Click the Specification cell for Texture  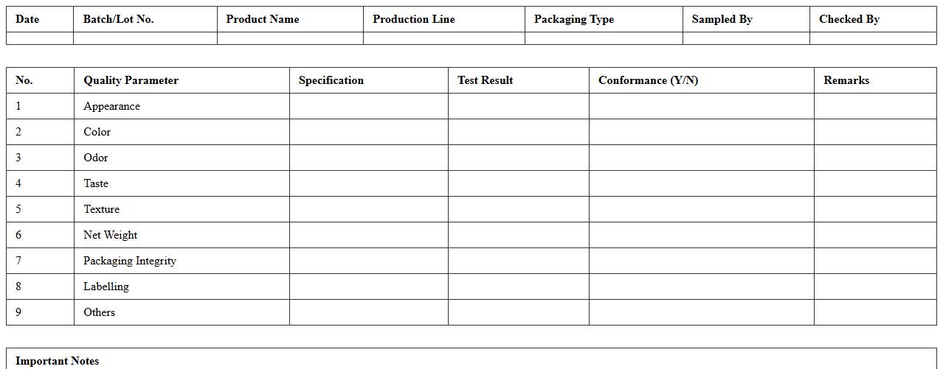(368, 209)
